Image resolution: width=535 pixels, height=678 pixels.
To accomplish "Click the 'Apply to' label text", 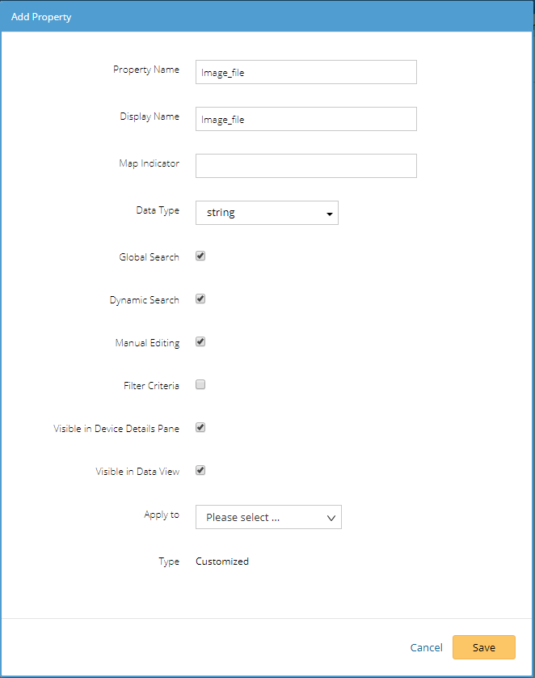I will 162,515.
